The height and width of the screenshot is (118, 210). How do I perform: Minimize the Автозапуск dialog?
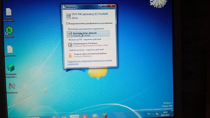click(101, 6)
